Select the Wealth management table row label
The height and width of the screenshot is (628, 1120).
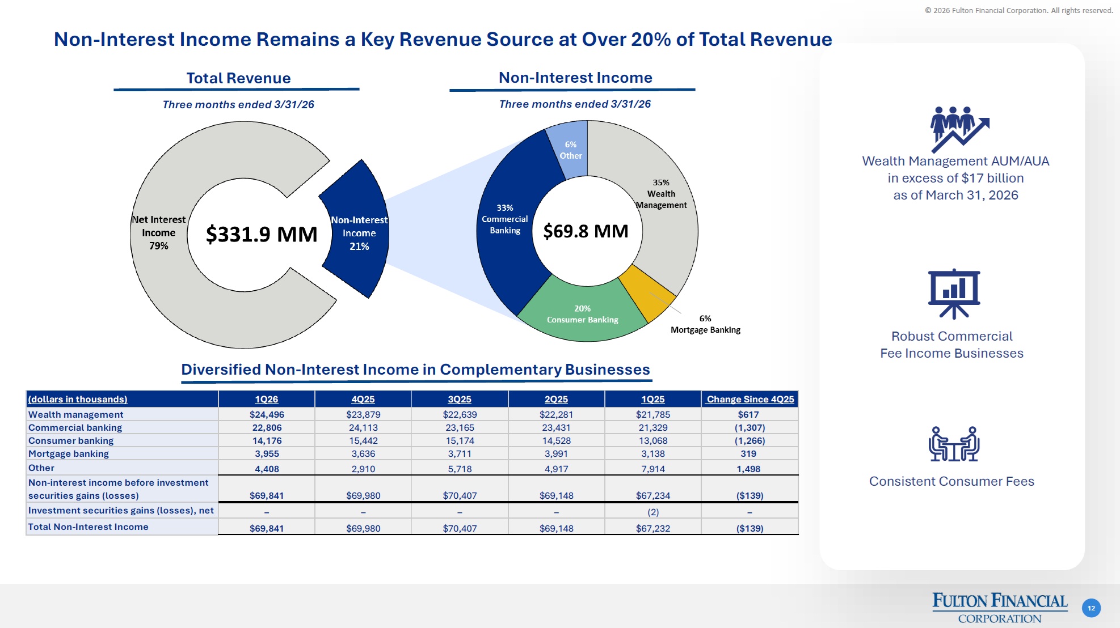[76, 414]
